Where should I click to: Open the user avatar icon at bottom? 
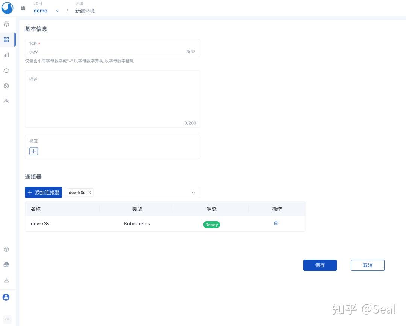click(6, 297)
